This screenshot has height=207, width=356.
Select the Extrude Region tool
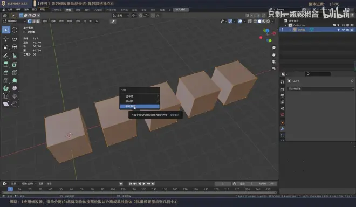tap(6, 65)
